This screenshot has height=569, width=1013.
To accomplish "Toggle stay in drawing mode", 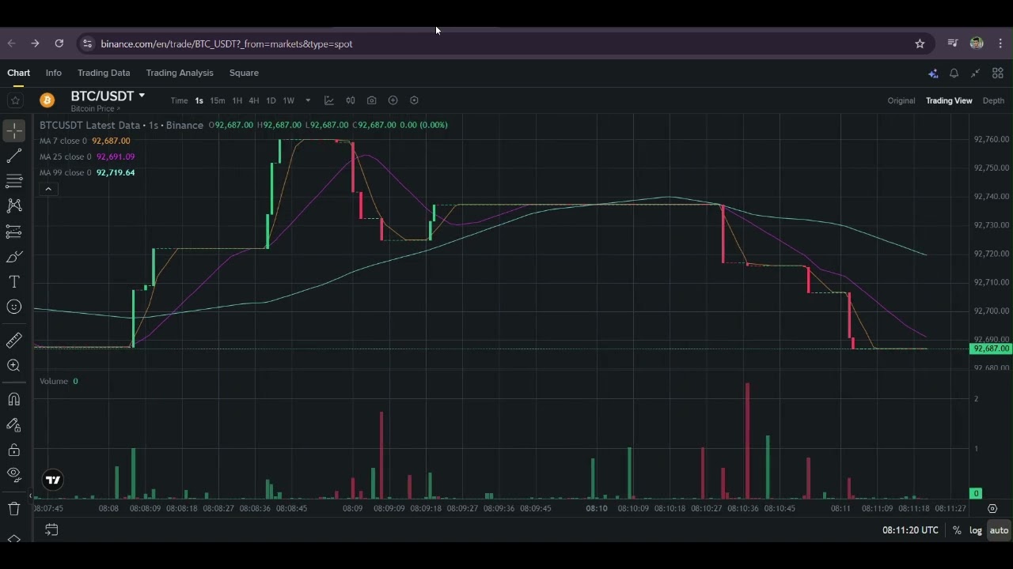I will 14,424.
